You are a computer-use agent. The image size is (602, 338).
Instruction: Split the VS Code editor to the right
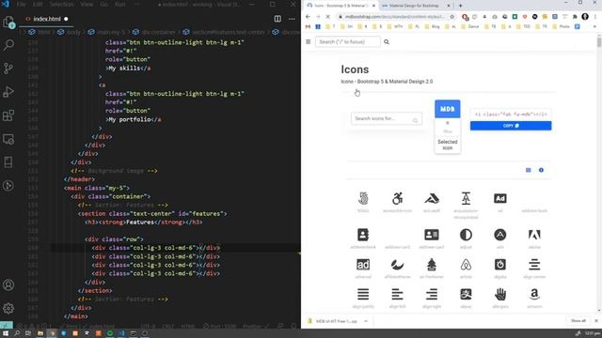click(x=277, y=19)
